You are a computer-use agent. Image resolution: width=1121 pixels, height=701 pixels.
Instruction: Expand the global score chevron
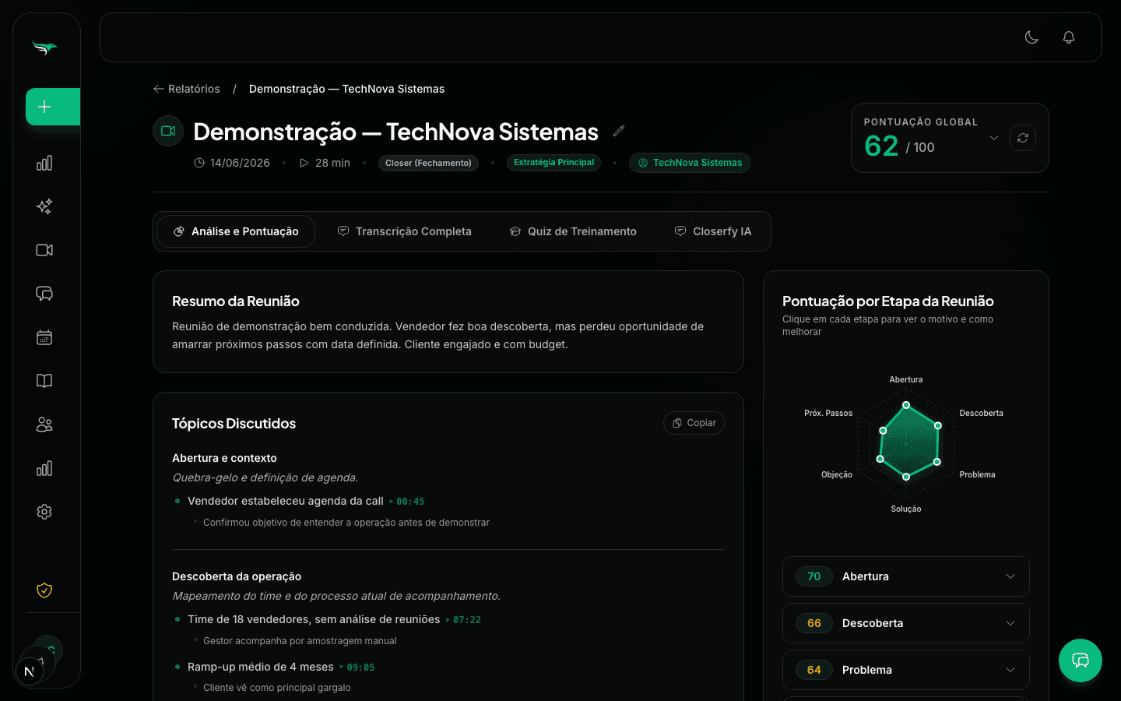click(x=994, y=138)
